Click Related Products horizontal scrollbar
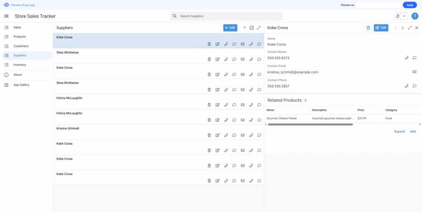The height and width of the screenshot is (212, 422). (310, 124)
